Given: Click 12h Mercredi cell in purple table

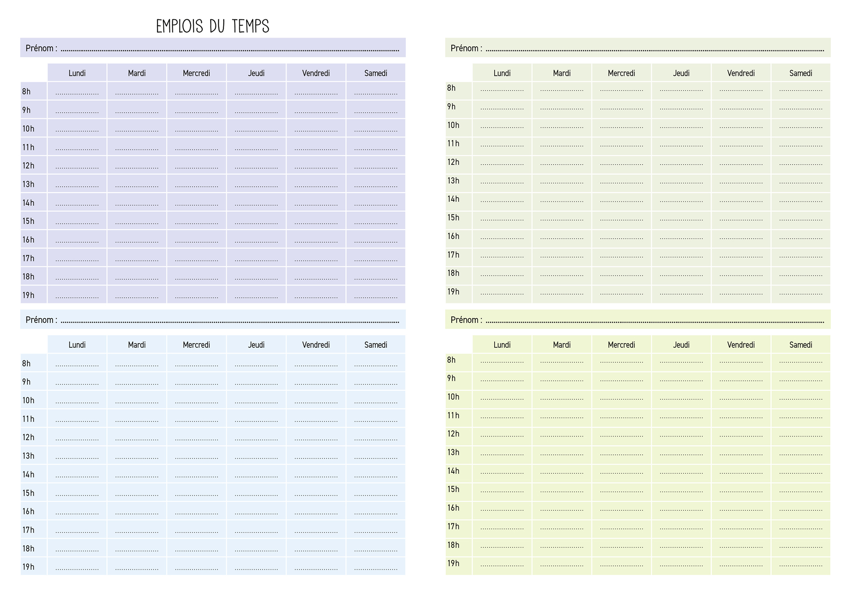Looking at the screenshot, I should point(196,165).
